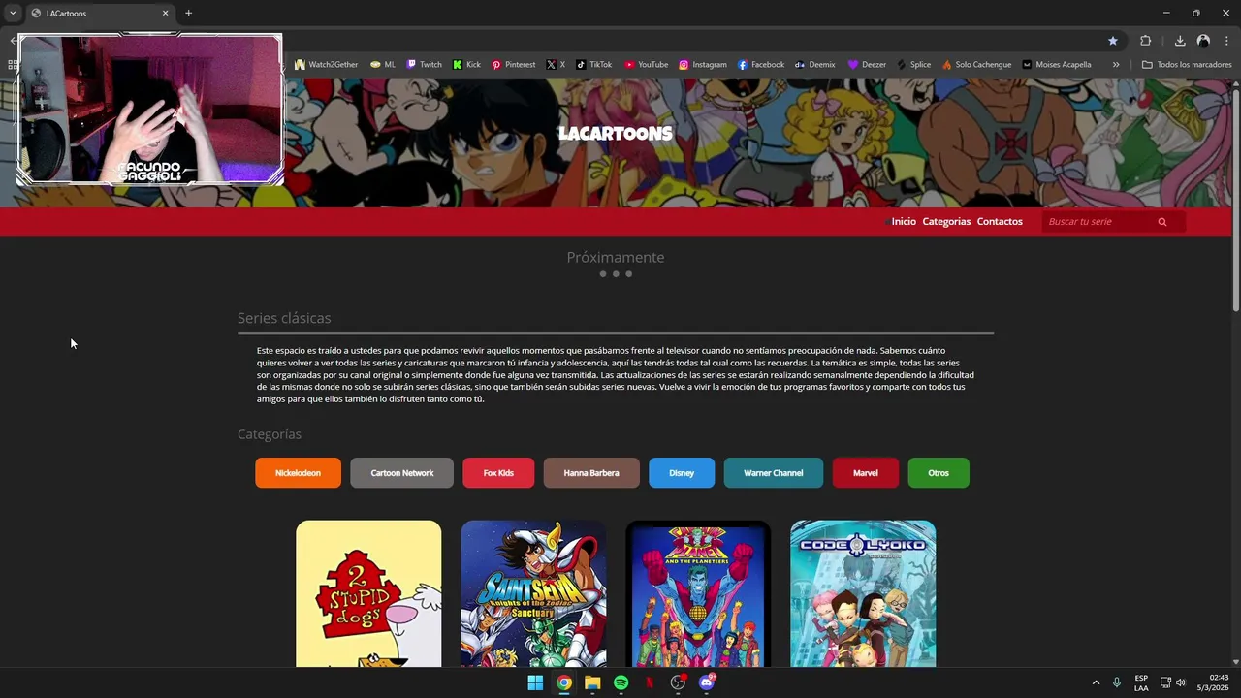Select the Warner Channel category button
The width and height of the screenshot is (1241, 698).
click(774, 473)
